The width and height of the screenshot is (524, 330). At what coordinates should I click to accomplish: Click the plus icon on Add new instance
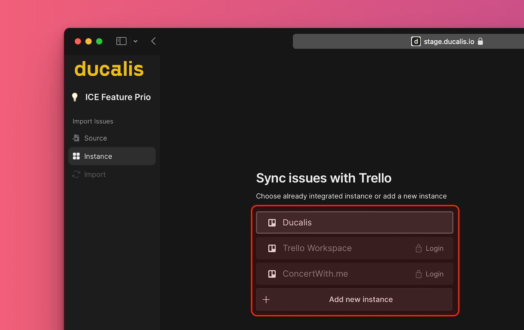pos(266,299)
